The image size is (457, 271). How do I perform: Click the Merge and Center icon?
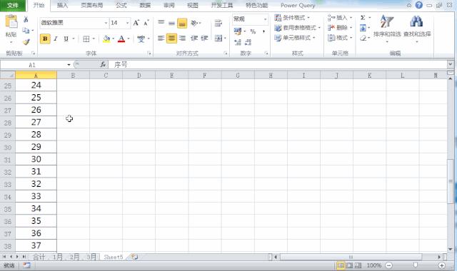pyautogui.click(x=219, y=38)
